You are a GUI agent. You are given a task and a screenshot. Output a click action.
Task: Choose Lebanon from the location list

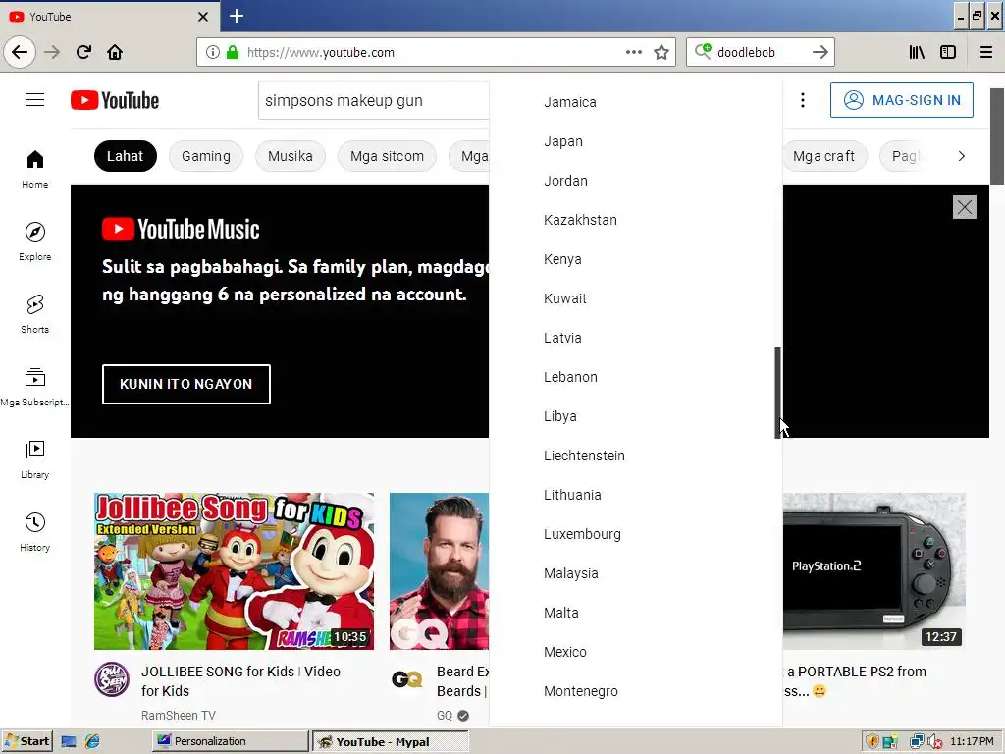(x=636, y=377)
